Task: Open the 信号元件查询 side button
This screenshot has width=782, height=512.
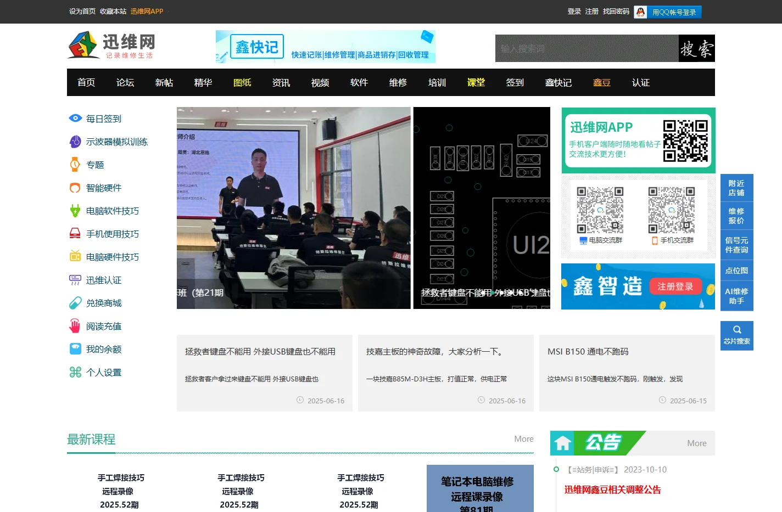Action: [737, 245]
